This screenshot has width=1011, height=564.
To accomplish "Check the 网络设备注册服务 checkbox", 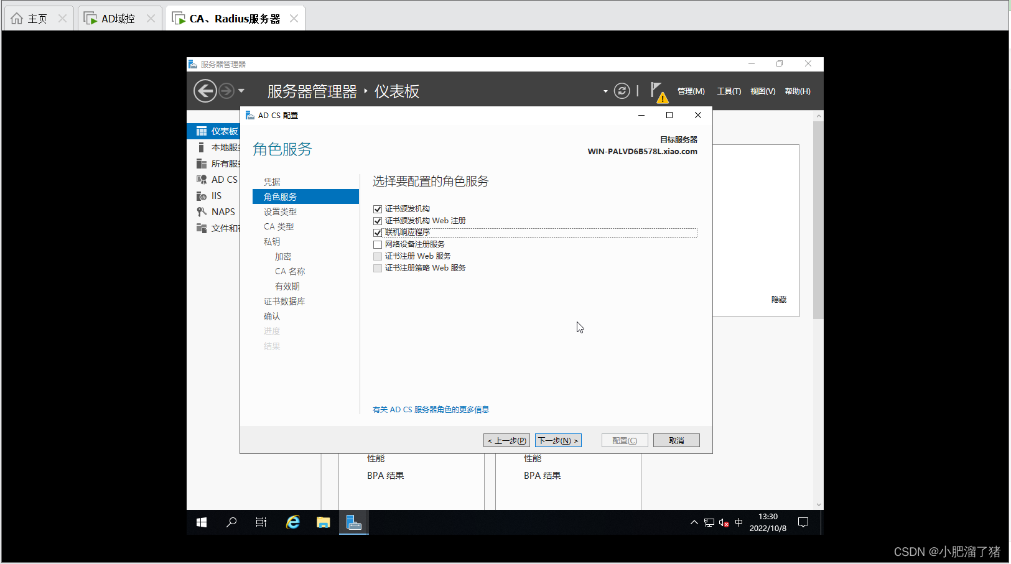I will 378,244.
